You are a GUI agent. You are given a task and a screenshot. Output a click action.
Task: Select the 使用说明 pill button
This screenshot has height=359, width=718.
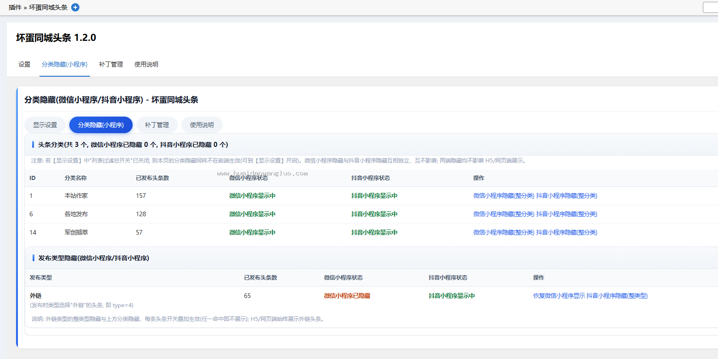[x=202, y=125]
